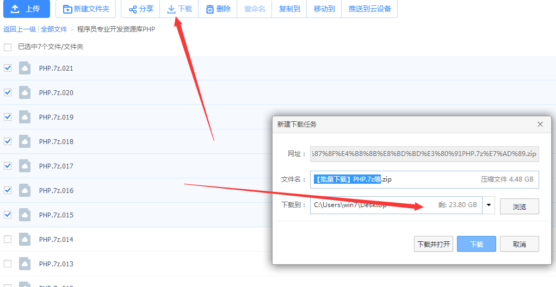Create a new folder with 新建文件夹
This screenshot has height=287, width=556.
[85, 9]
